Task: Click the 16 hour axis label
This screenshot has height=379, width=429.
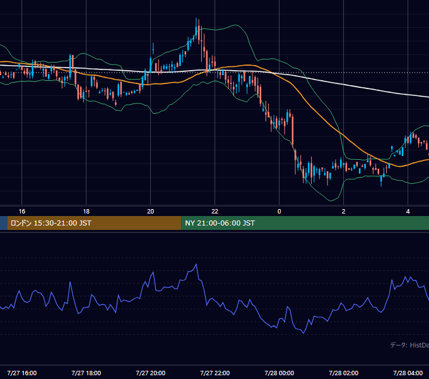Action: (22, 212)
